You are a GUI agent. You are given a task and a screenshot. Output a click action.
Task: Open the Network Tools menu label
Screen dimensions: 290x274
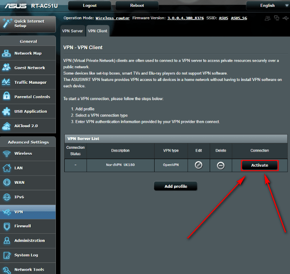[x=29, y=270]
